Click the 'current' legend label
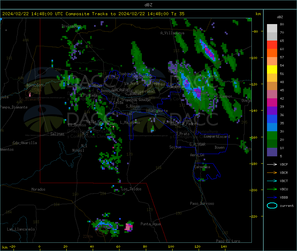The image size is (297, 251). coord(287,206)
